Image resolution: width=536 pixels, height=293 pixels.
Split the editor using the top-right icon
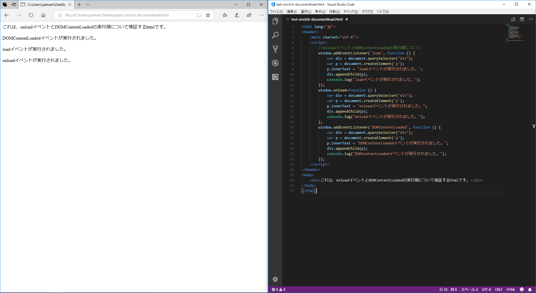[x=522, y=19]
